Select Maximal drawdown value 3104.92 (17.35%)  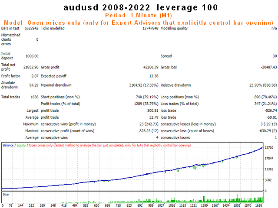tap(144, 85)
